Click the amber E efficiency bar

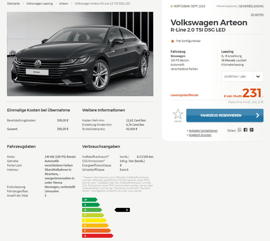coord(95,225)
